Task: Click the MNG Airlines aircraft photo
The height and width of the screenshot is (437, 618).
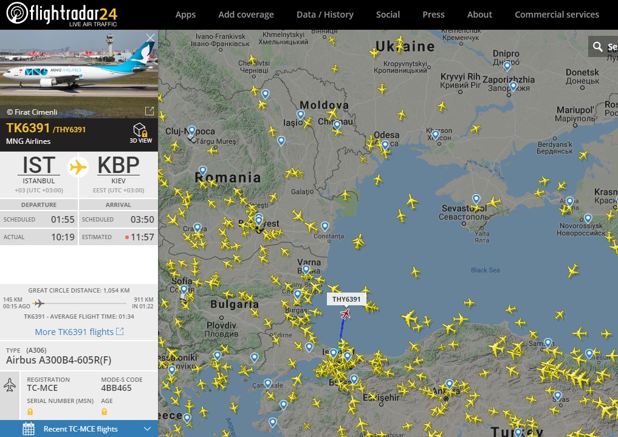Action: click(x=79, y=73)
